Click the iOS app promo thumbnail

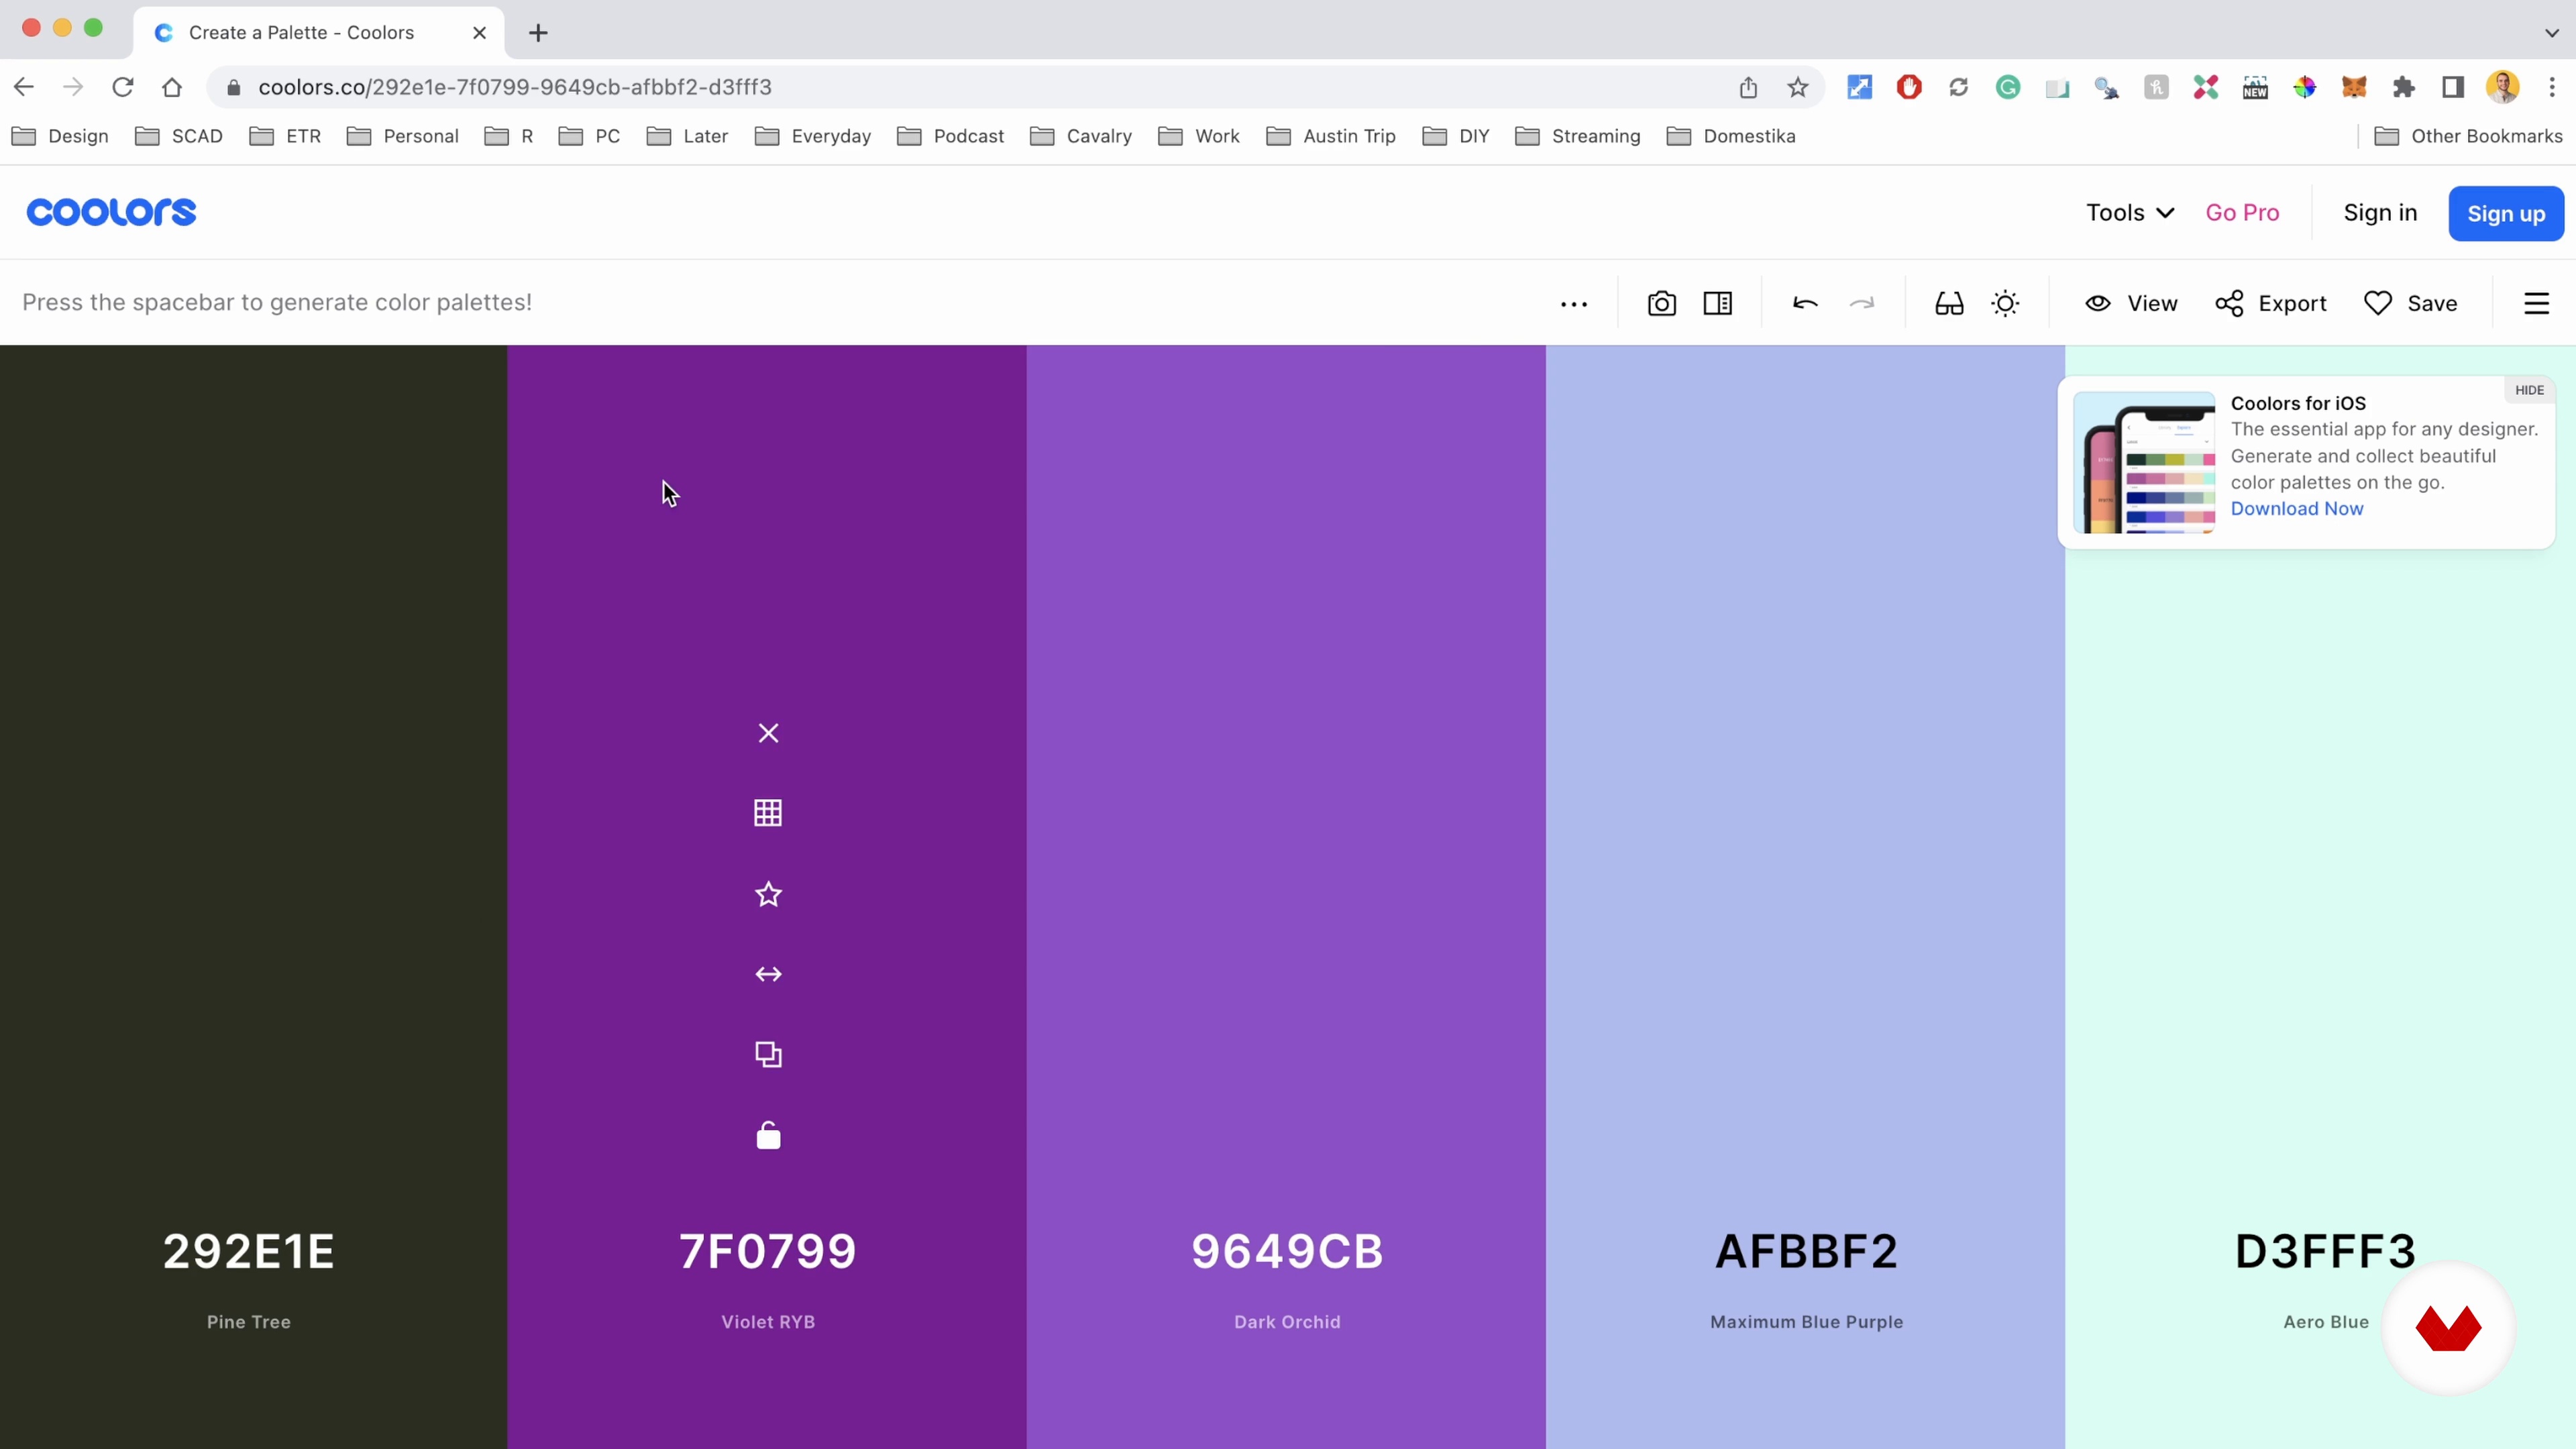2144,462
